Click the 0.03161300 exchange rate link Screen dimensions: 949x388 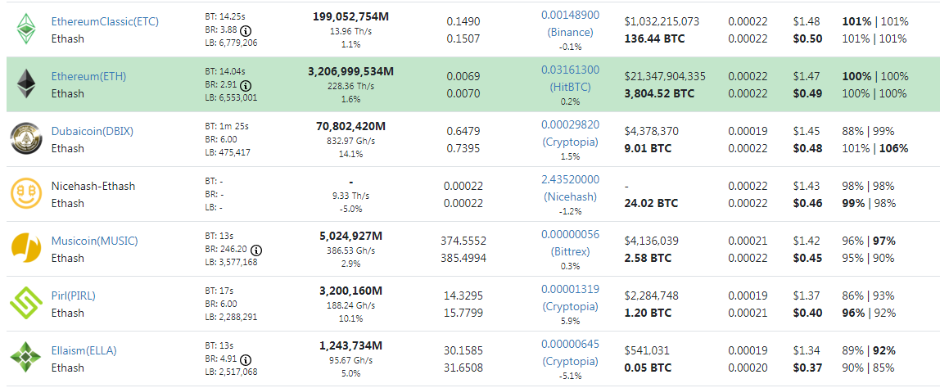(570, 70)
